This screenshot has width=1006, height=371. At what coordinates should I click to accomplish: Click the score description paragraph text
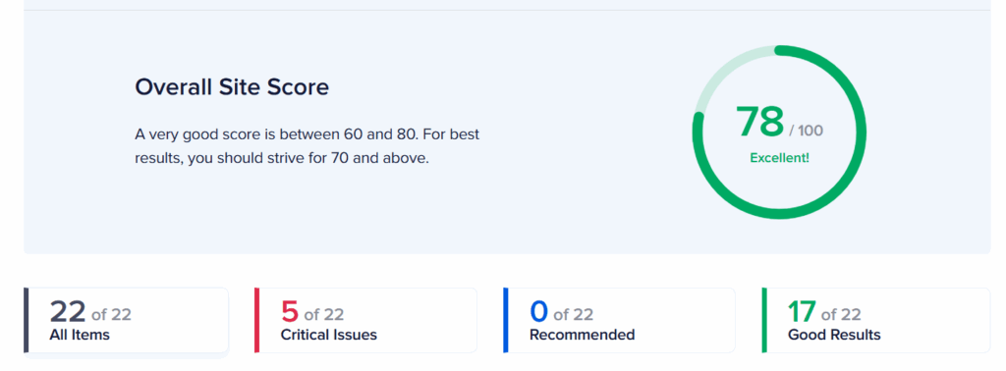307,146
